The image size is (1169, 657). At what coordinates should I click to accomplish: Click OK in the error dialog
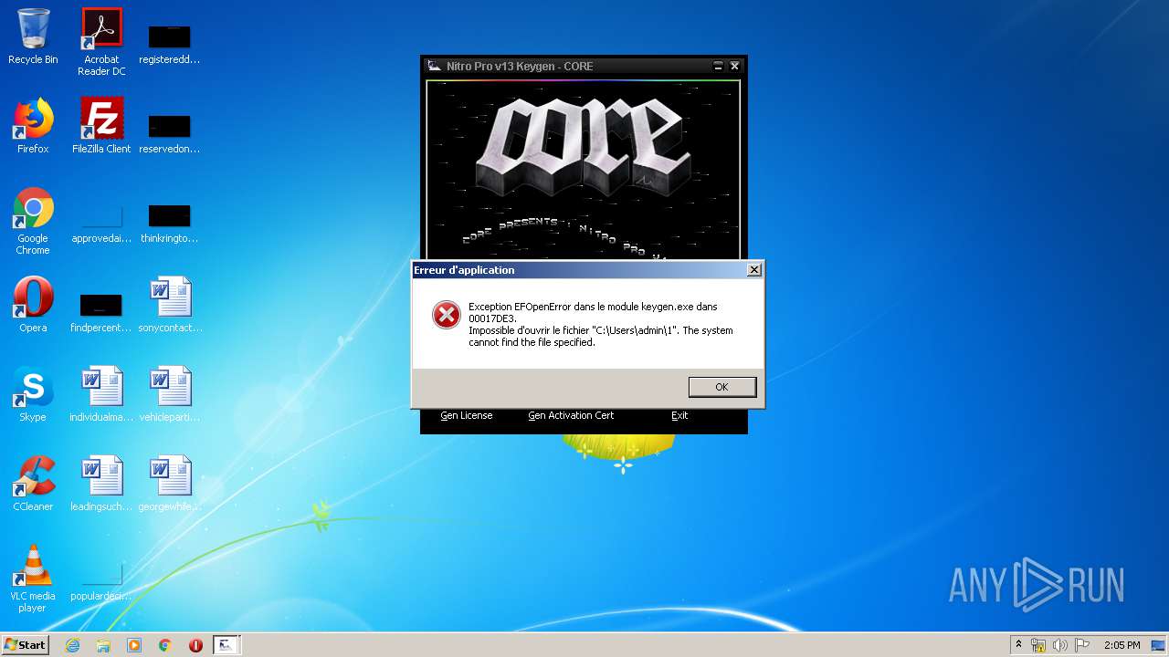(x=721, y=387)
